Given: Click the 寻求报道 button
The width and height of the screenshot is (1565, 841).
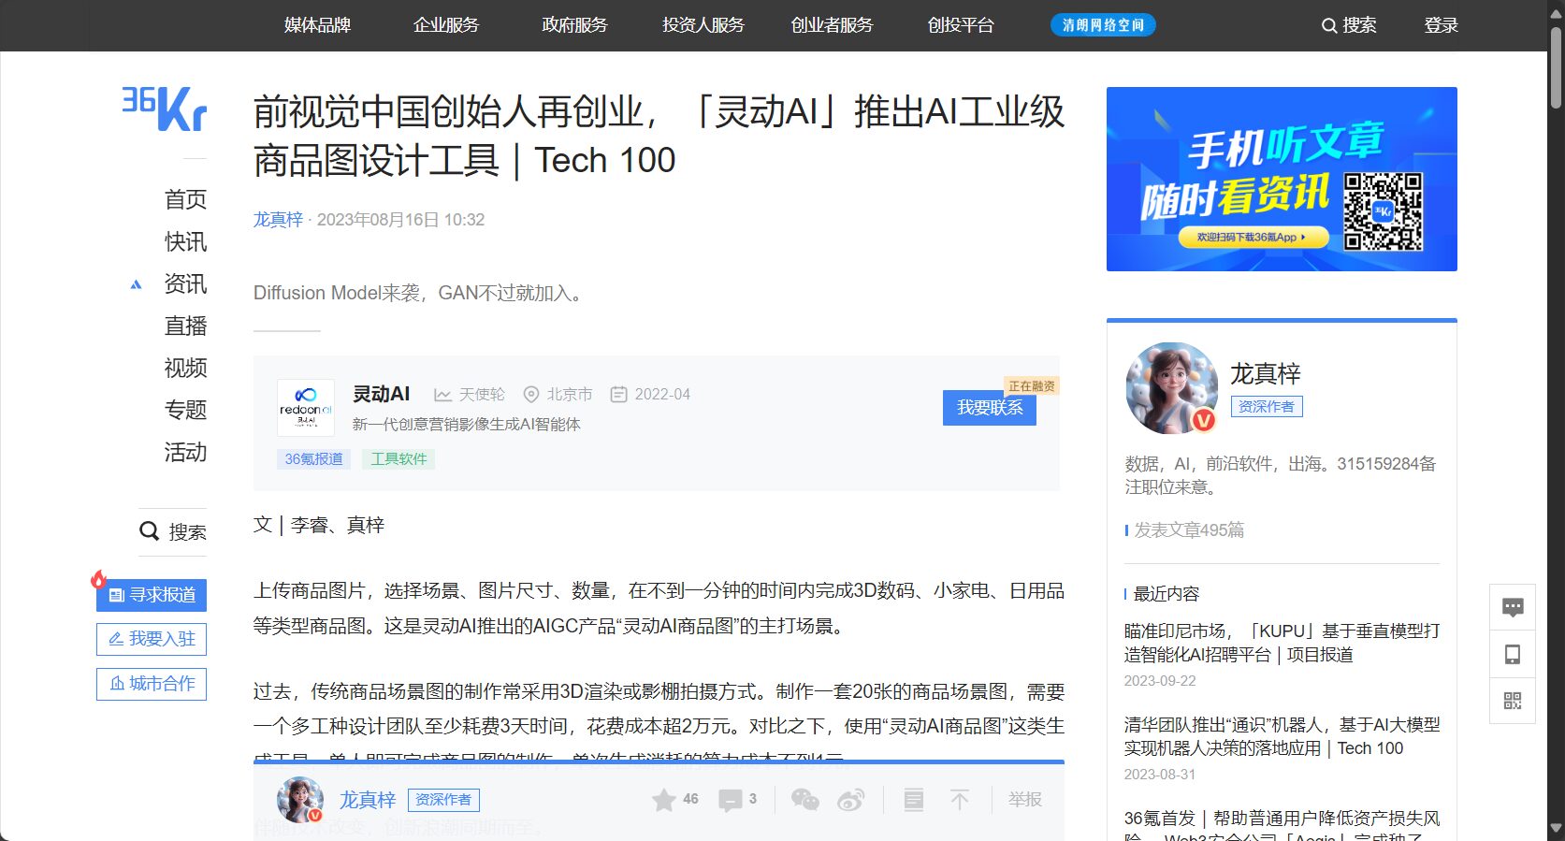Looking at the screenshot, I should (x=152, y=595).
